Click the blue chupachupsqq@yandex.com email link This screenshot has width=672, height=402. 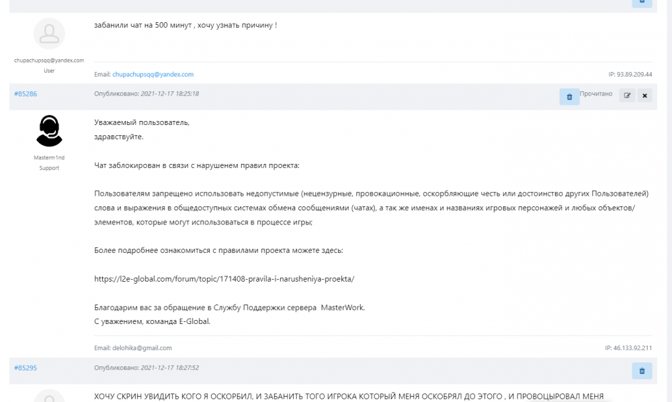point(153,75)
